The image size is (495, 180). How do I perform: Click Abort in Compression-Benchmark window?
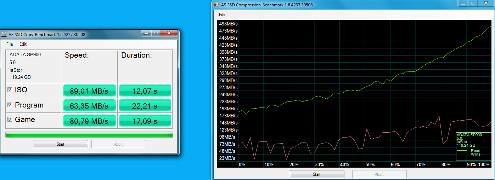pyautogui.click(x=379, y=174)
